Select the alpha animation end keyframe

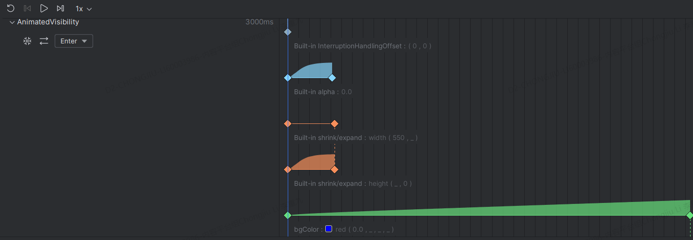tap(332, 78)
